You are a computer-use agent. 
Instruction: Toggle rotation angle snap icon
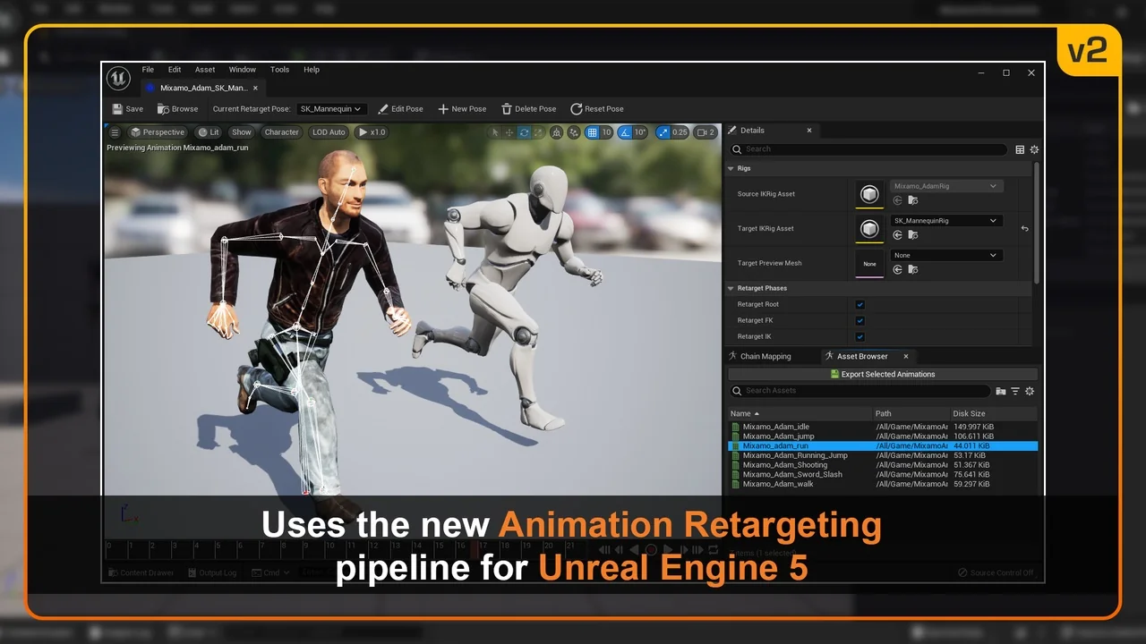tap(623, 132)
